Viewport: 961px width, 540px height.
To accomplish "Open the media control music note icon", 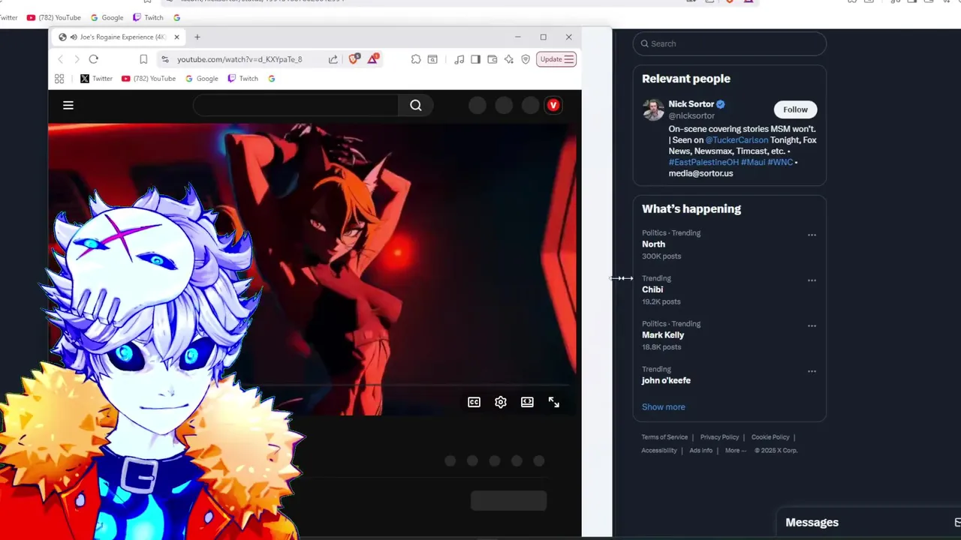I will point(459,59).
